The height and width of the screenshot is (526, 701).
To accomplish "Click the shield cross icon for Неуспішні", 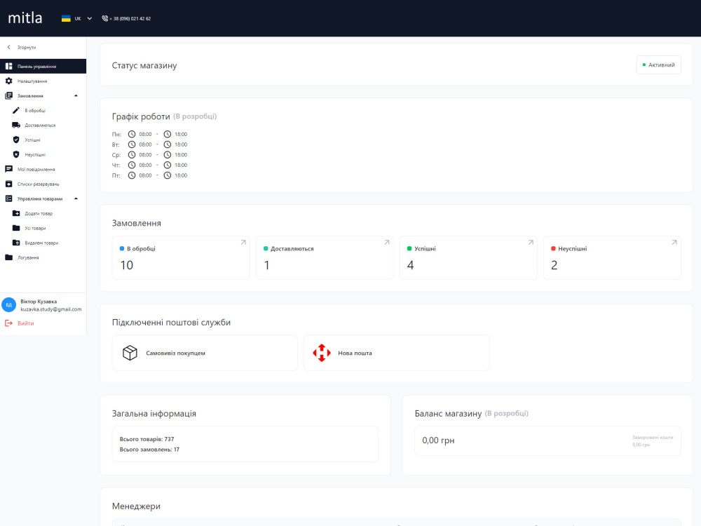I will 16,155.
